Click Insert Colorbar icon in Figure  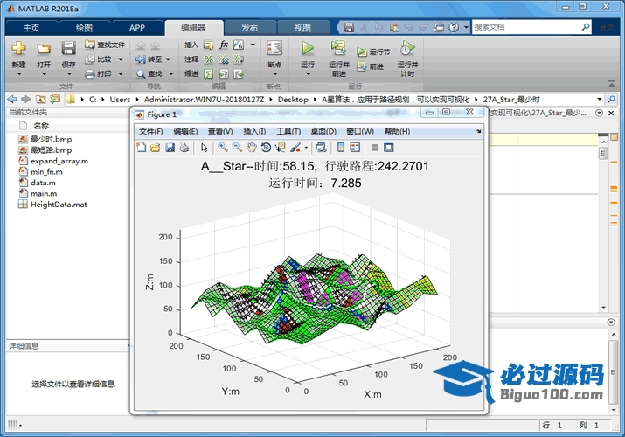[341, 148]
